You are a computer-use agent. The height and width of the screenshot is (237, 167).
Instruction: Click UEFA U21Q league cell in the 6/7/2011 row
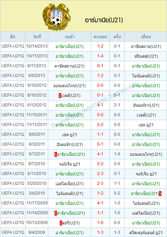(x=13, y=154)
